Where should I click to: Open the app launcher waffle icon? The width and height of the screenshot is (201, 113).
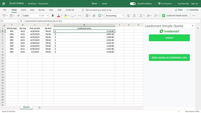(x=4, y=4)
